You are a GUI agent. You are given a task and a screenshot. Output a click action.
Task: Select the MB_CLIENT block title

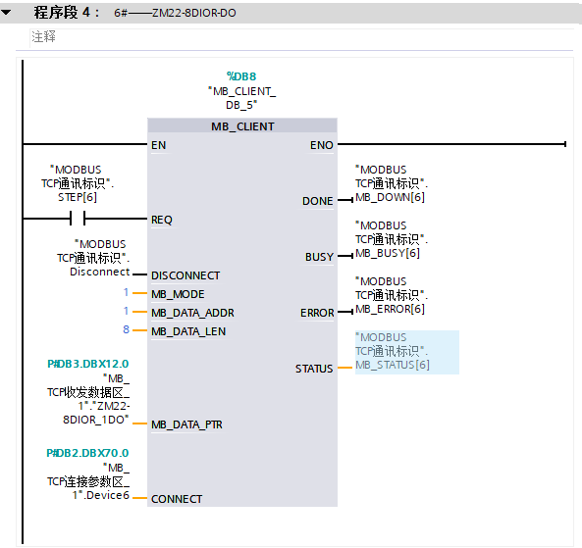point(242,126)
